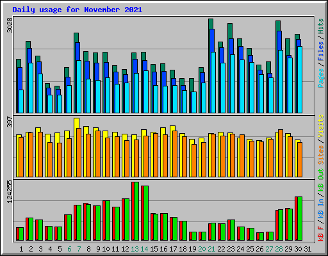Viewport: 328px width, 256px height.
Task: Select day label "17" on the x-axis
Action: point(173,249)
